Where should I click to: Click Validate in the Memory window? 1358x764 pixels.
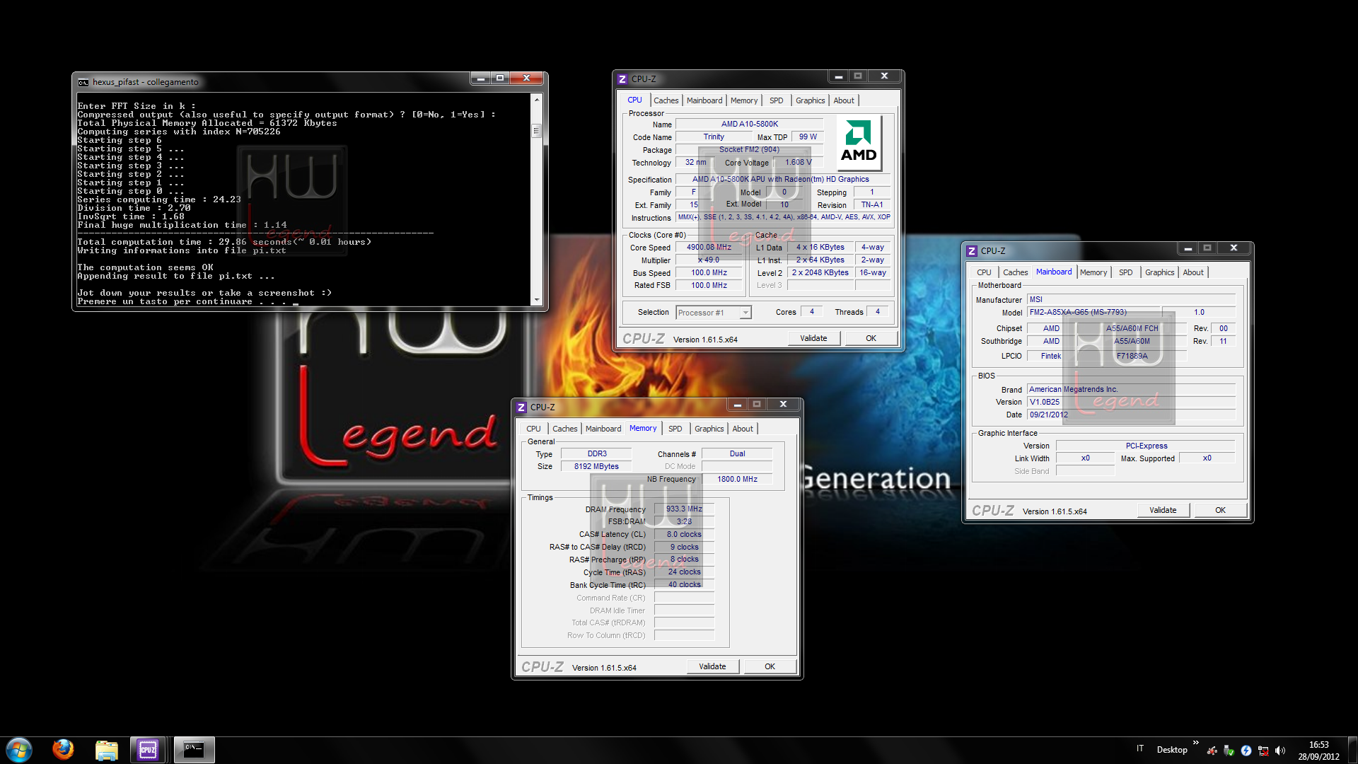[x=712, y=666]
